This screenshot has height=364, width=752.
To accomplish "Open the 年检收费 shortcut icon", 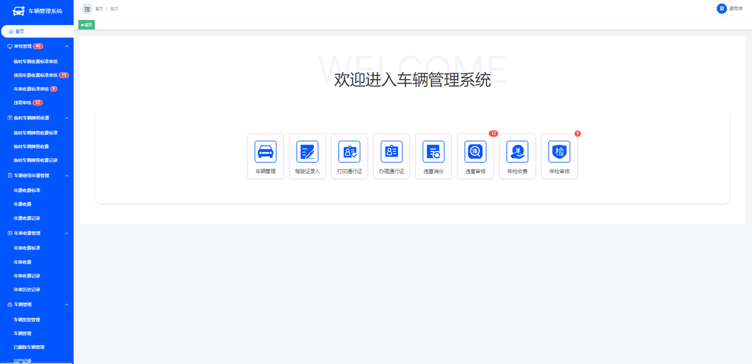I will tap(517, 152).
